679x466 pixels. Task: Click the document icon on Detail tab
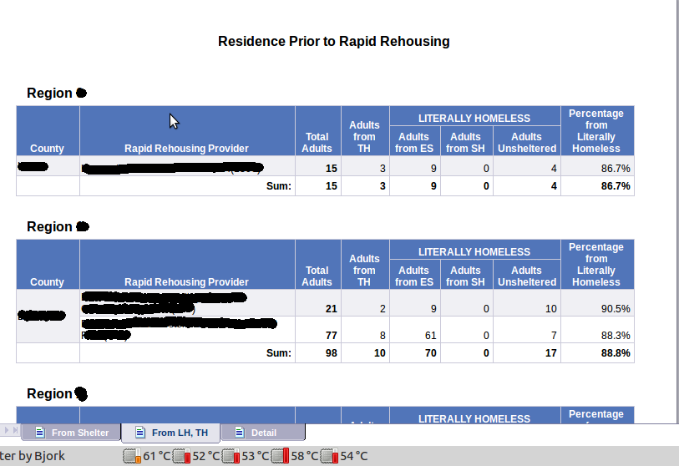point(240,433)
